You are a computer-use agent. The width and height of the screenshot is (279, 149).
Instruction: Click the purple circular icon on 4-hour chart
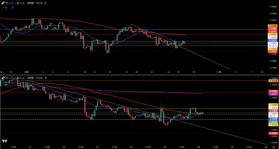coord(13,8)
